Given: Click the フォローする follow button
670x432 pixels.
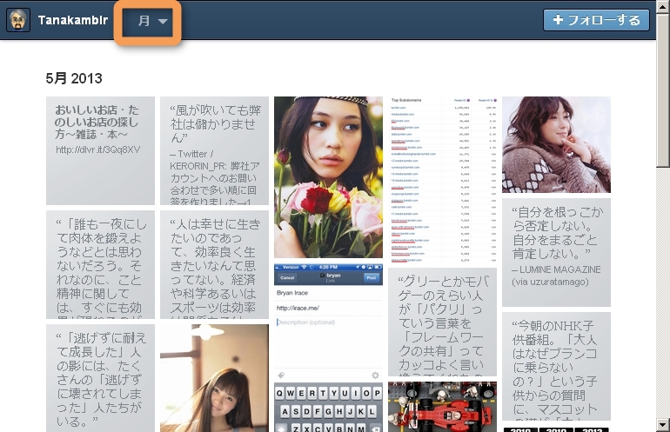Looking at the screenshot, I should tap(595, 21).
